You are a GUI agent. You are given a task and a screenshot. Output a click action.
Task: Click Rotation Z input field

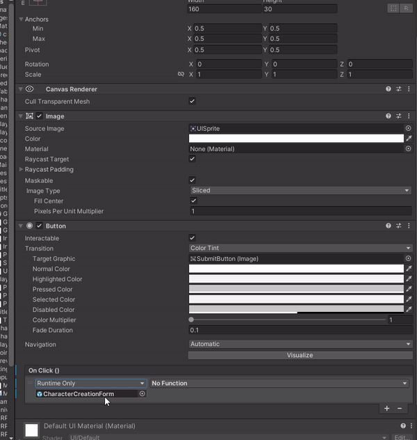click(x=379, y=64)
